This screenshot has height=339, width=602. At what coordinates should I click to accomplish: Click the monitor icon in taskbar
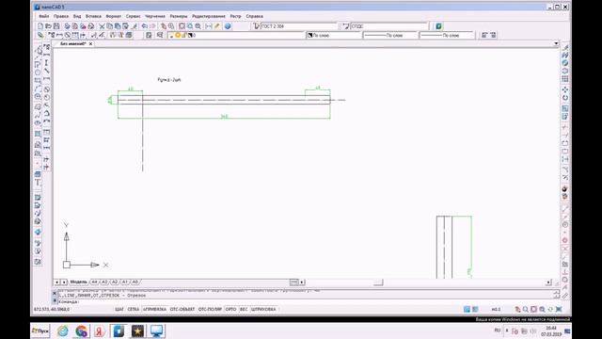pyautogui.click(x=156, y=331)
